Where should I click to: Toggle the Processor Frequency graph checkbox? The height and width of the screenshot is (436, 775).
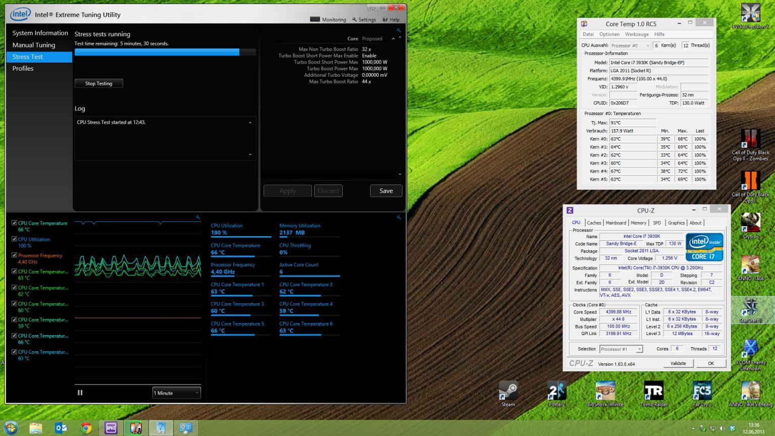(14, 255)
